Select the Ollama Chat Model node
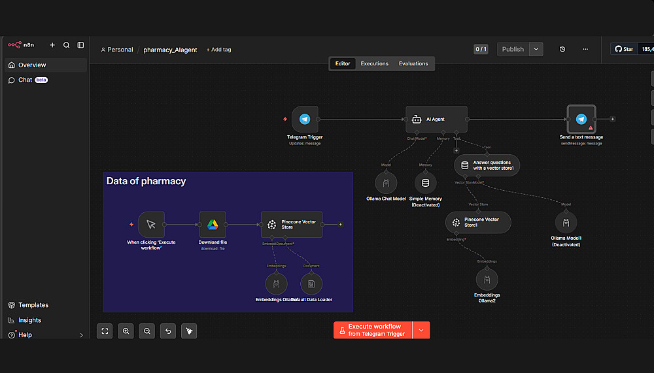 (386, 183)
